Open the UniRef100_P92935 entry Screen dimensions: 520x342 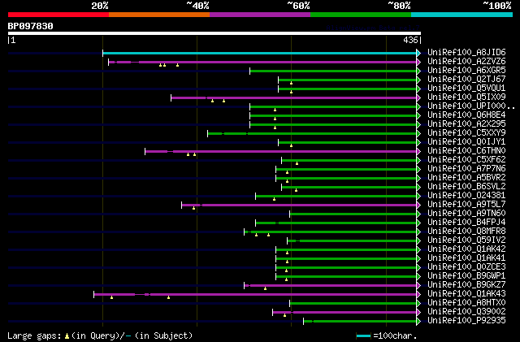coord(466,321)
